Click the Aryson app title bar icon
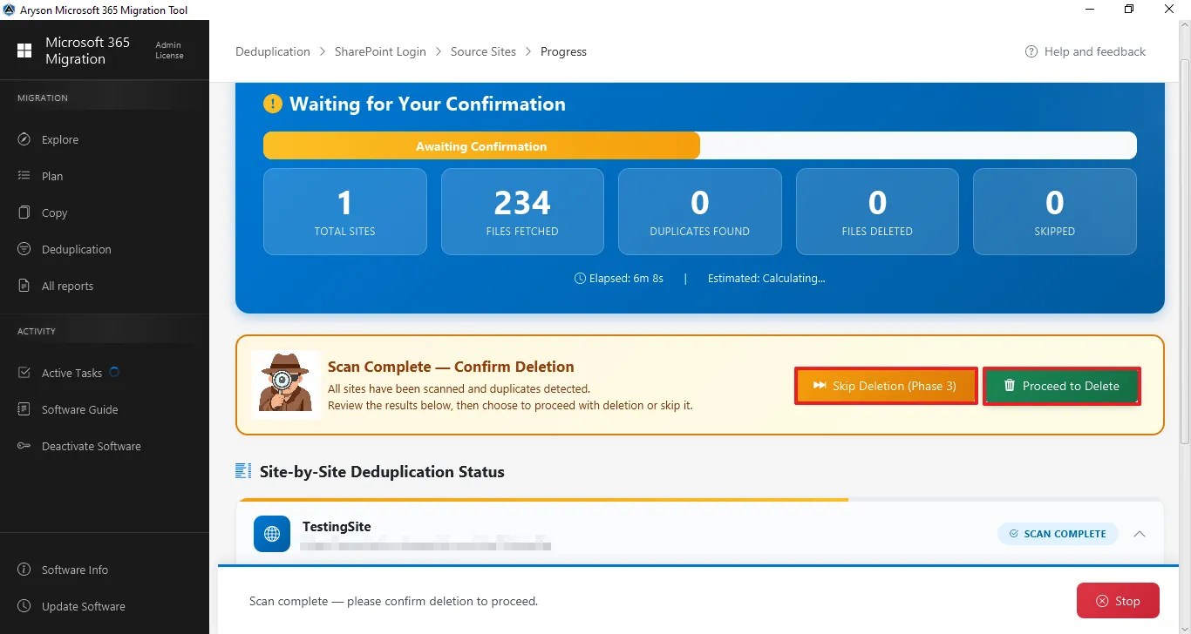The width and height of the screenshot is (1191, 634). pyautogui.click(x=9, y=10)
